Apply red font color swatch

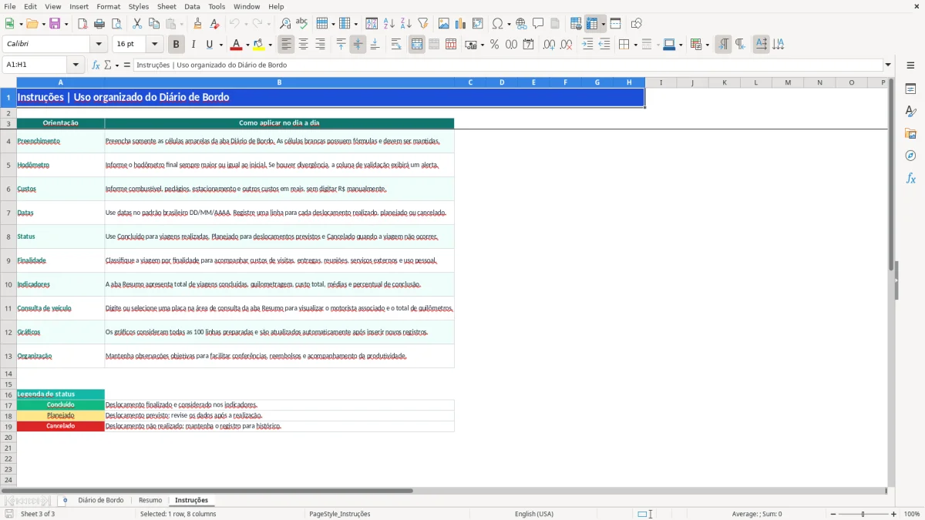click(236, 45)
